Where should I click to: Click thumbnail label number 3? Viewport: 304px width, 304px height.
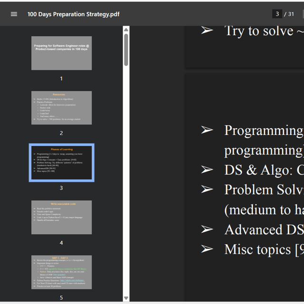61,188
